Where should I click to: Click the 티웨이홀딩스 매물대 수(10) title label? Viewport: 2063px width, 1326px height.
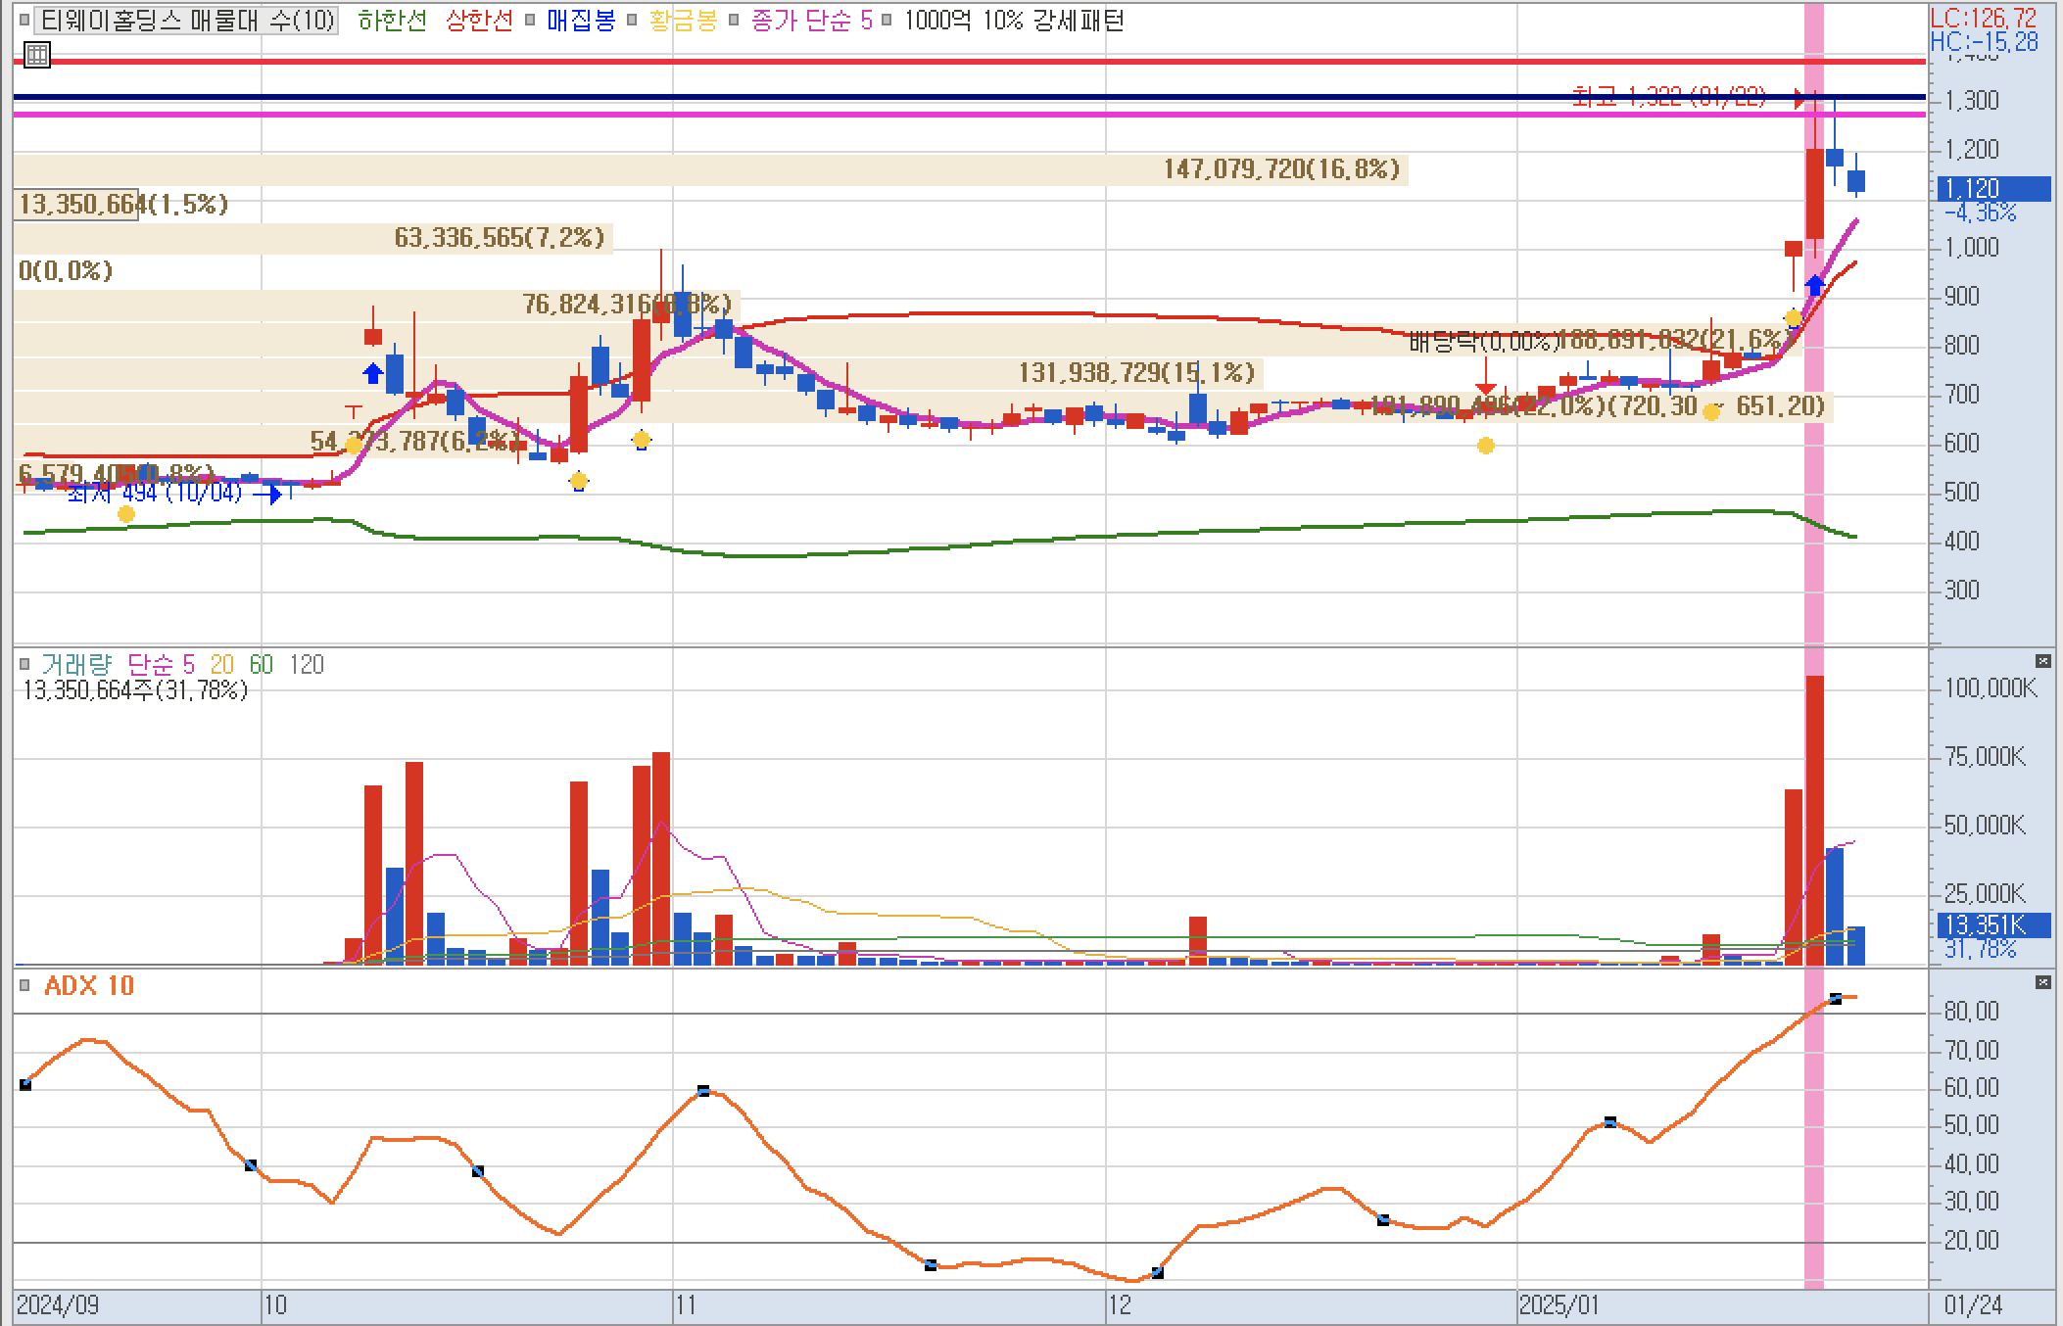click(x=187, y=21)
